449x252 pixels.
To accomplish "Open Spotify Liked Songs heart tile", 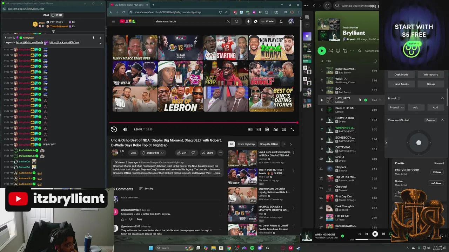I will (x=307, y=36).
